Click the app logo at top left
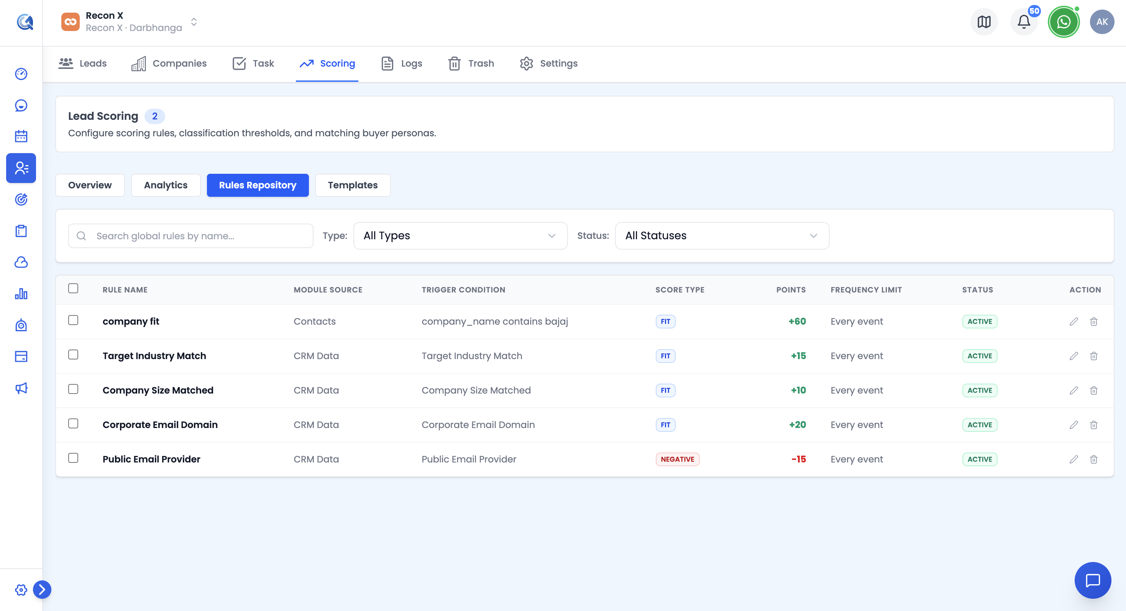 point(25,21)
